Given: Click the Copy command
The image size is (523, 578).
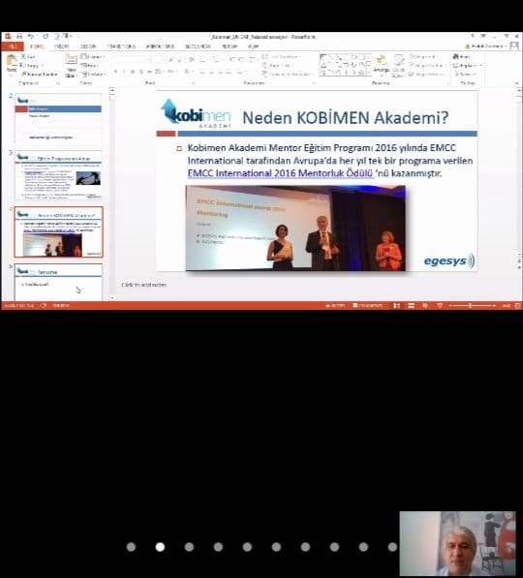Looking at the screenshot, I should click(31, 65).
